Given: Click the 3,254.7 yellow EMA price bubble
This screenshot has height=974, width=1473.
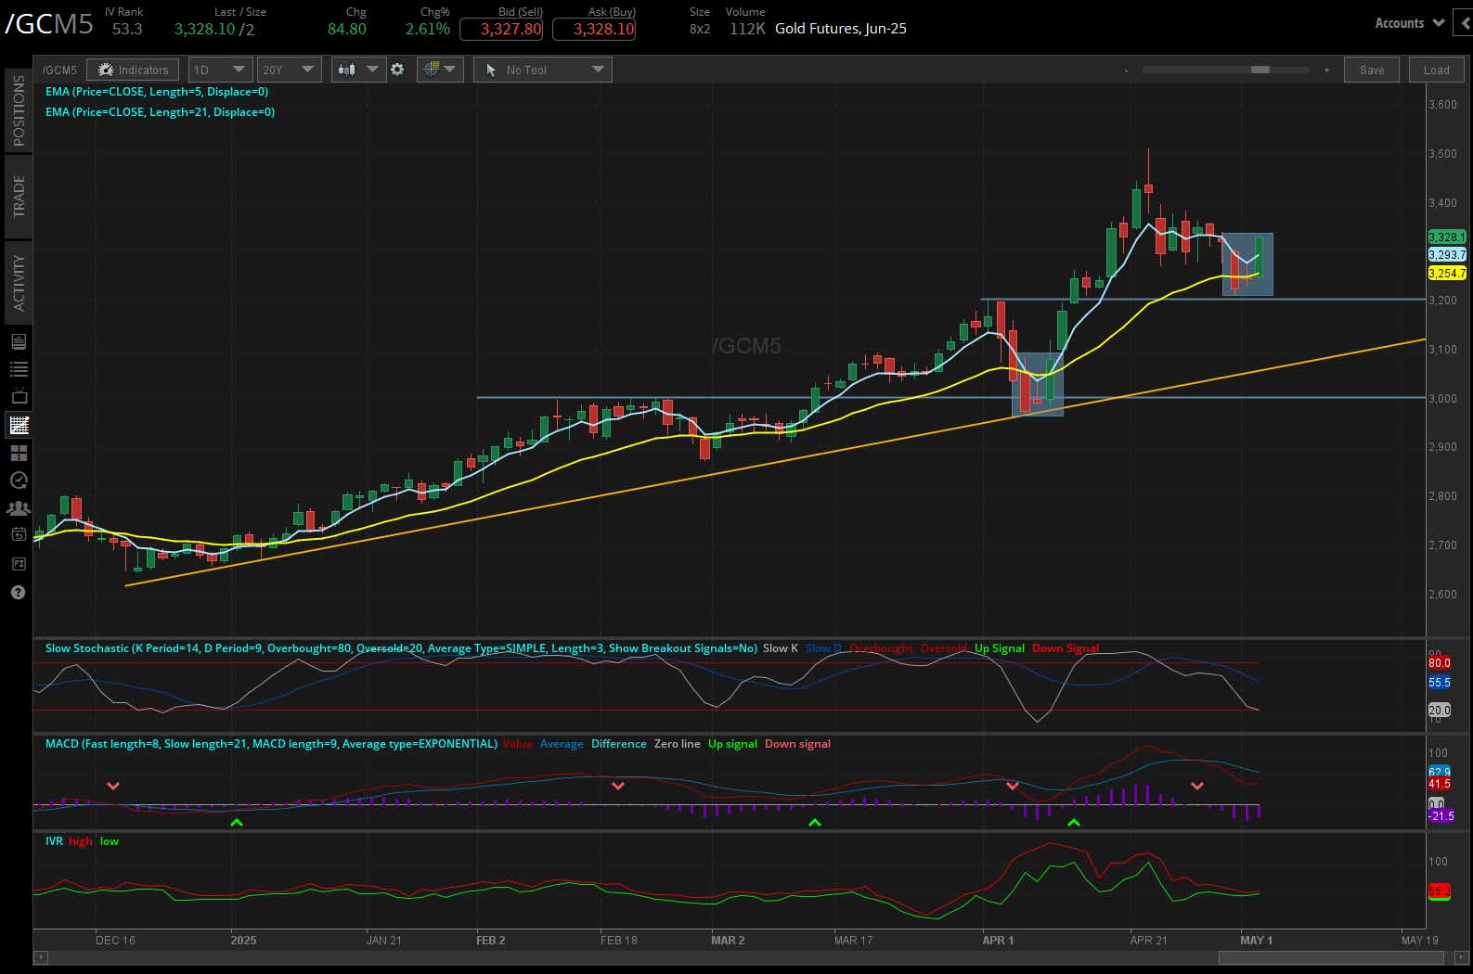Looking at the screenshot, I should point(1447,273).
